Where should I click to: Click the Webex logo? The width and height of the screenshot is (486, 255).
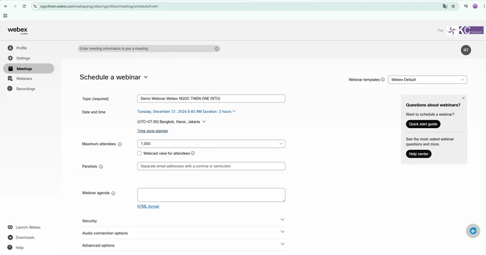[x=18, y=30]
